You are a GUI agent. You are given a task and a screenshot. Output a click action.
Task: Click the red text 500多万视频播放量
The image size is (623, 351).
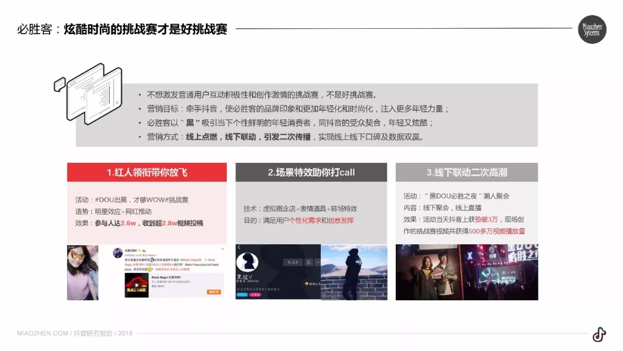pyautogui.click(x=497, y=231)
